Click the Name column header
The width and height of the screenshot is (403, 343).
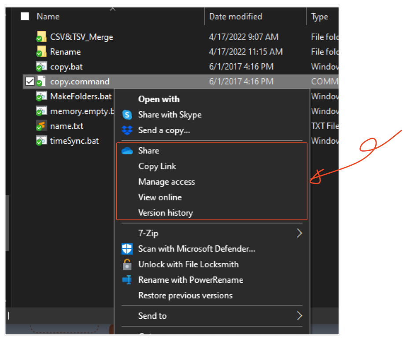tap(48, 17)
